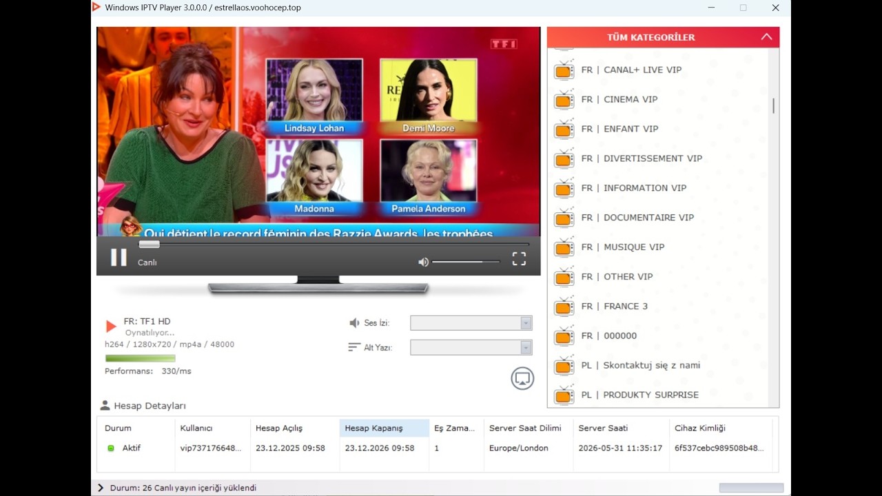Open the Ses İzi dropdown

coord(471,323)
